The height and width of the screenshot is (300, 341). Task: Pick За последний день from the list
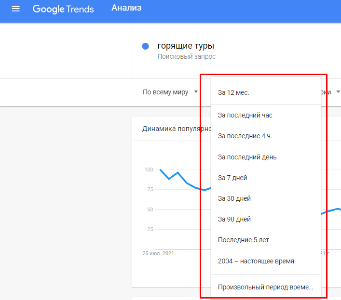247,157
